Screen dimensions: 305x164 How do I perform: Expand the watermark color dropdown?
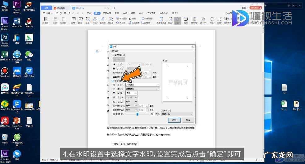pos(136,97)
